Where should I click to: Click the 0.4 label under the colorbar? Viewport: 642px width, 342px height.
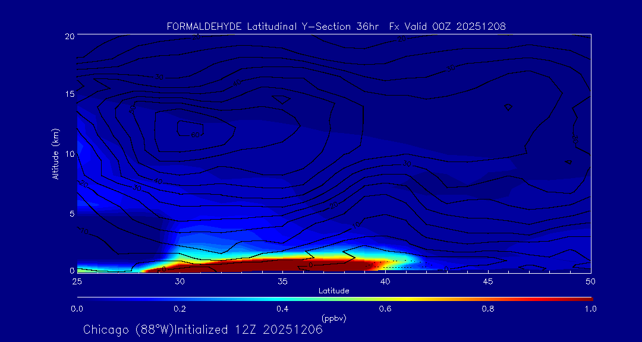[282, 309]
